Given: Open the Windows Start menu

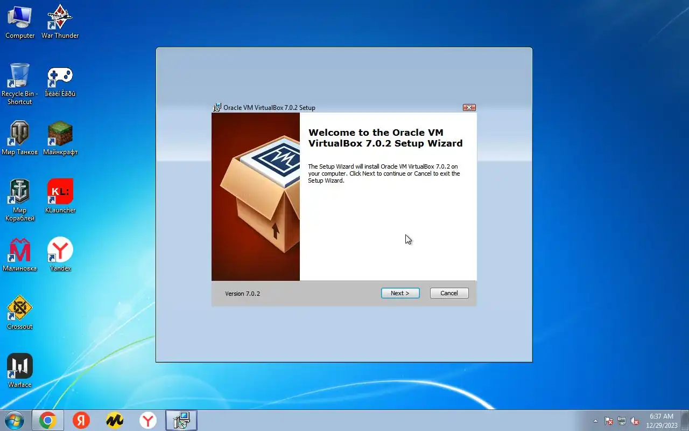Looking at the screenshot, I should [15, 420].
